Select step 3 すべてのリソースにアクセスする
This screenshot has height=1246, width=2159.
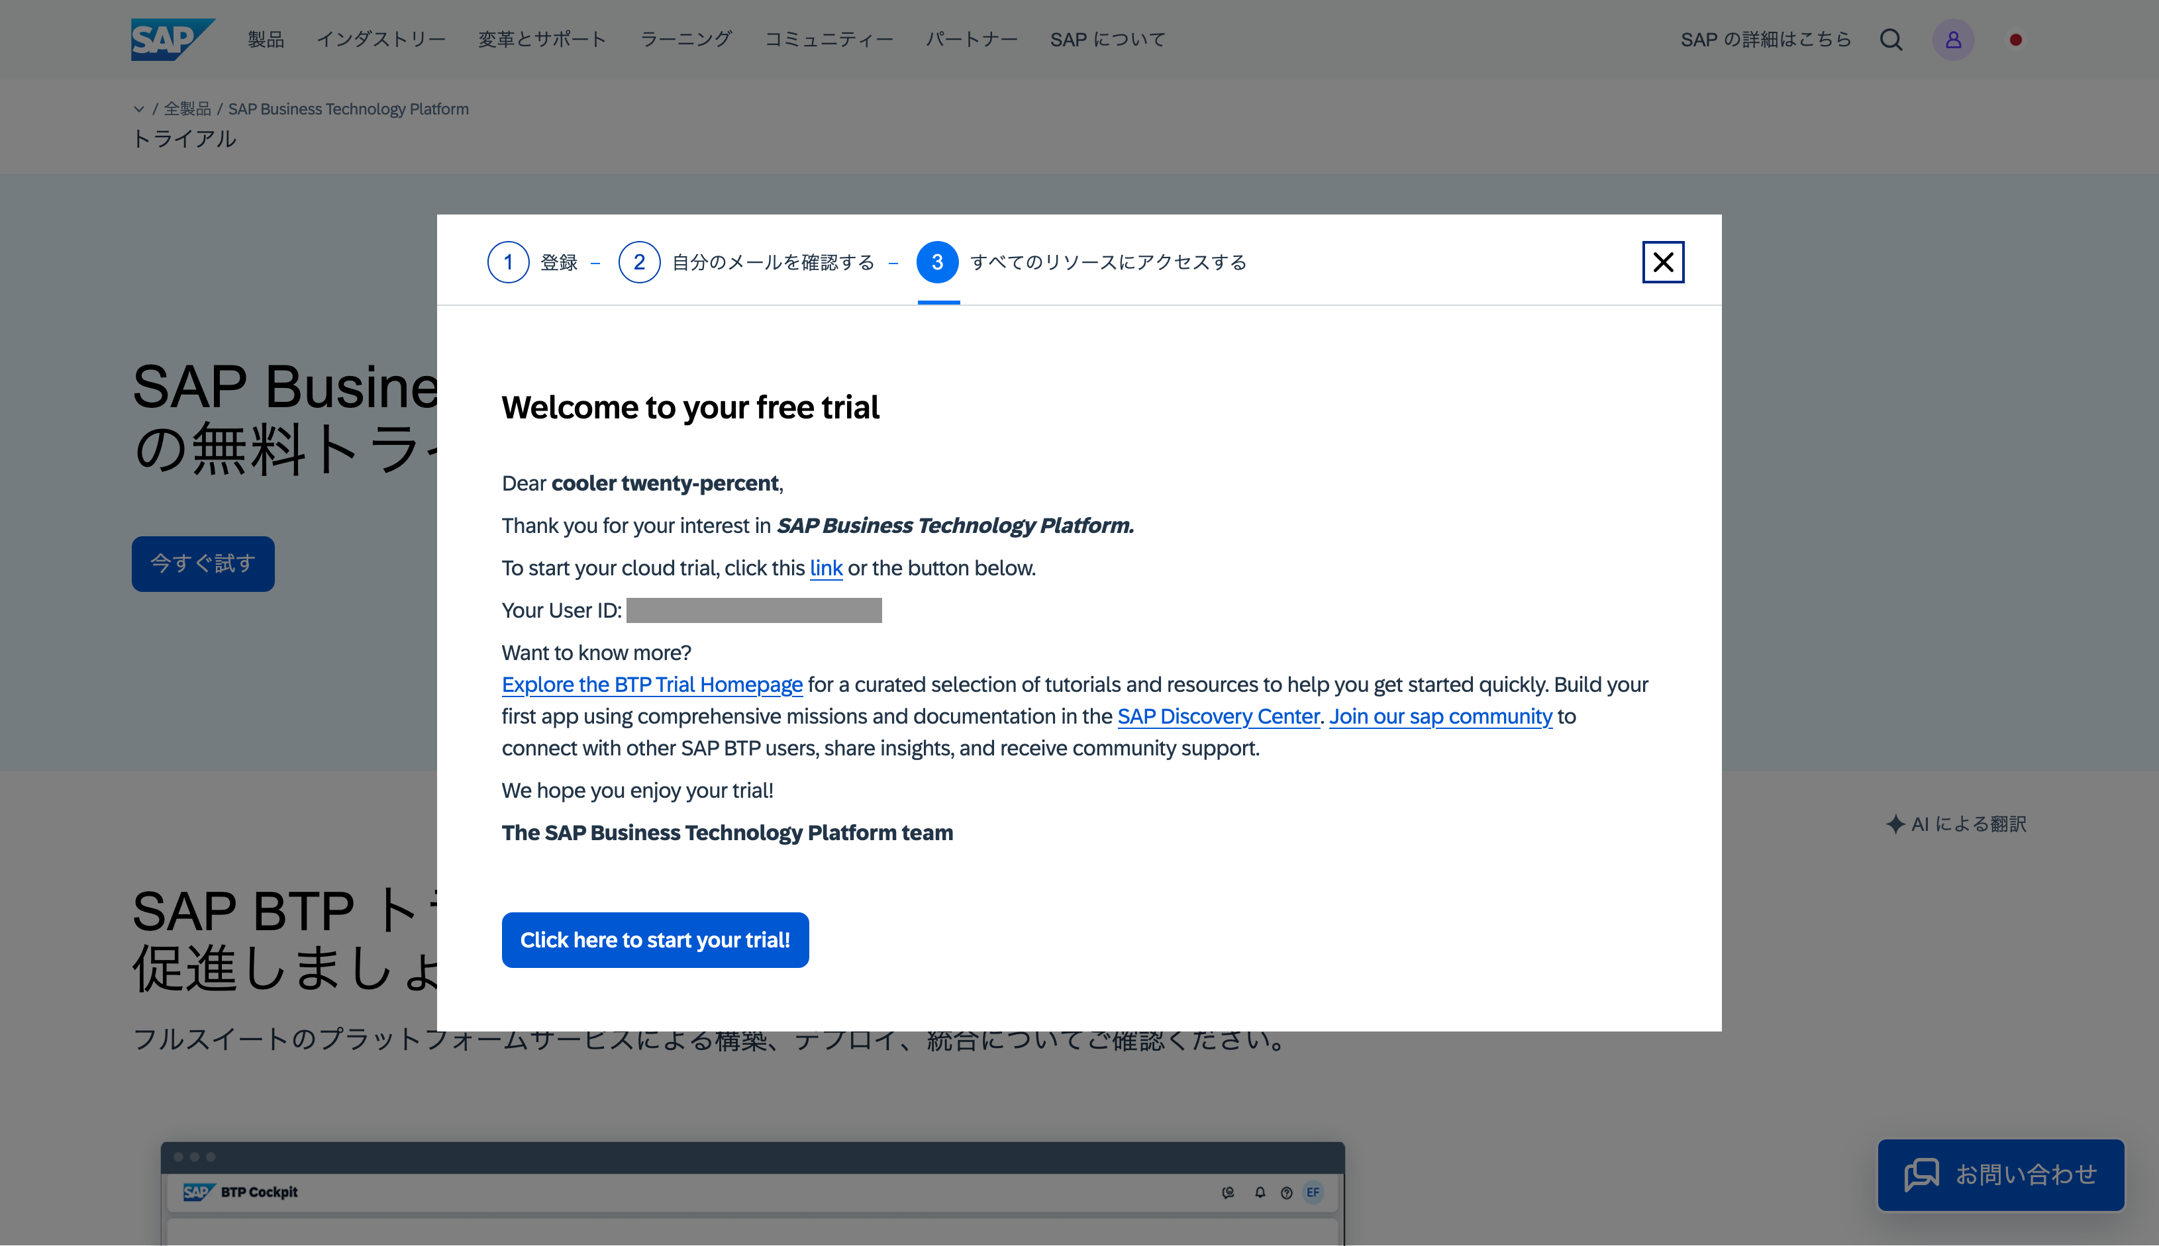pyautogui.click(x=937, y=262)
